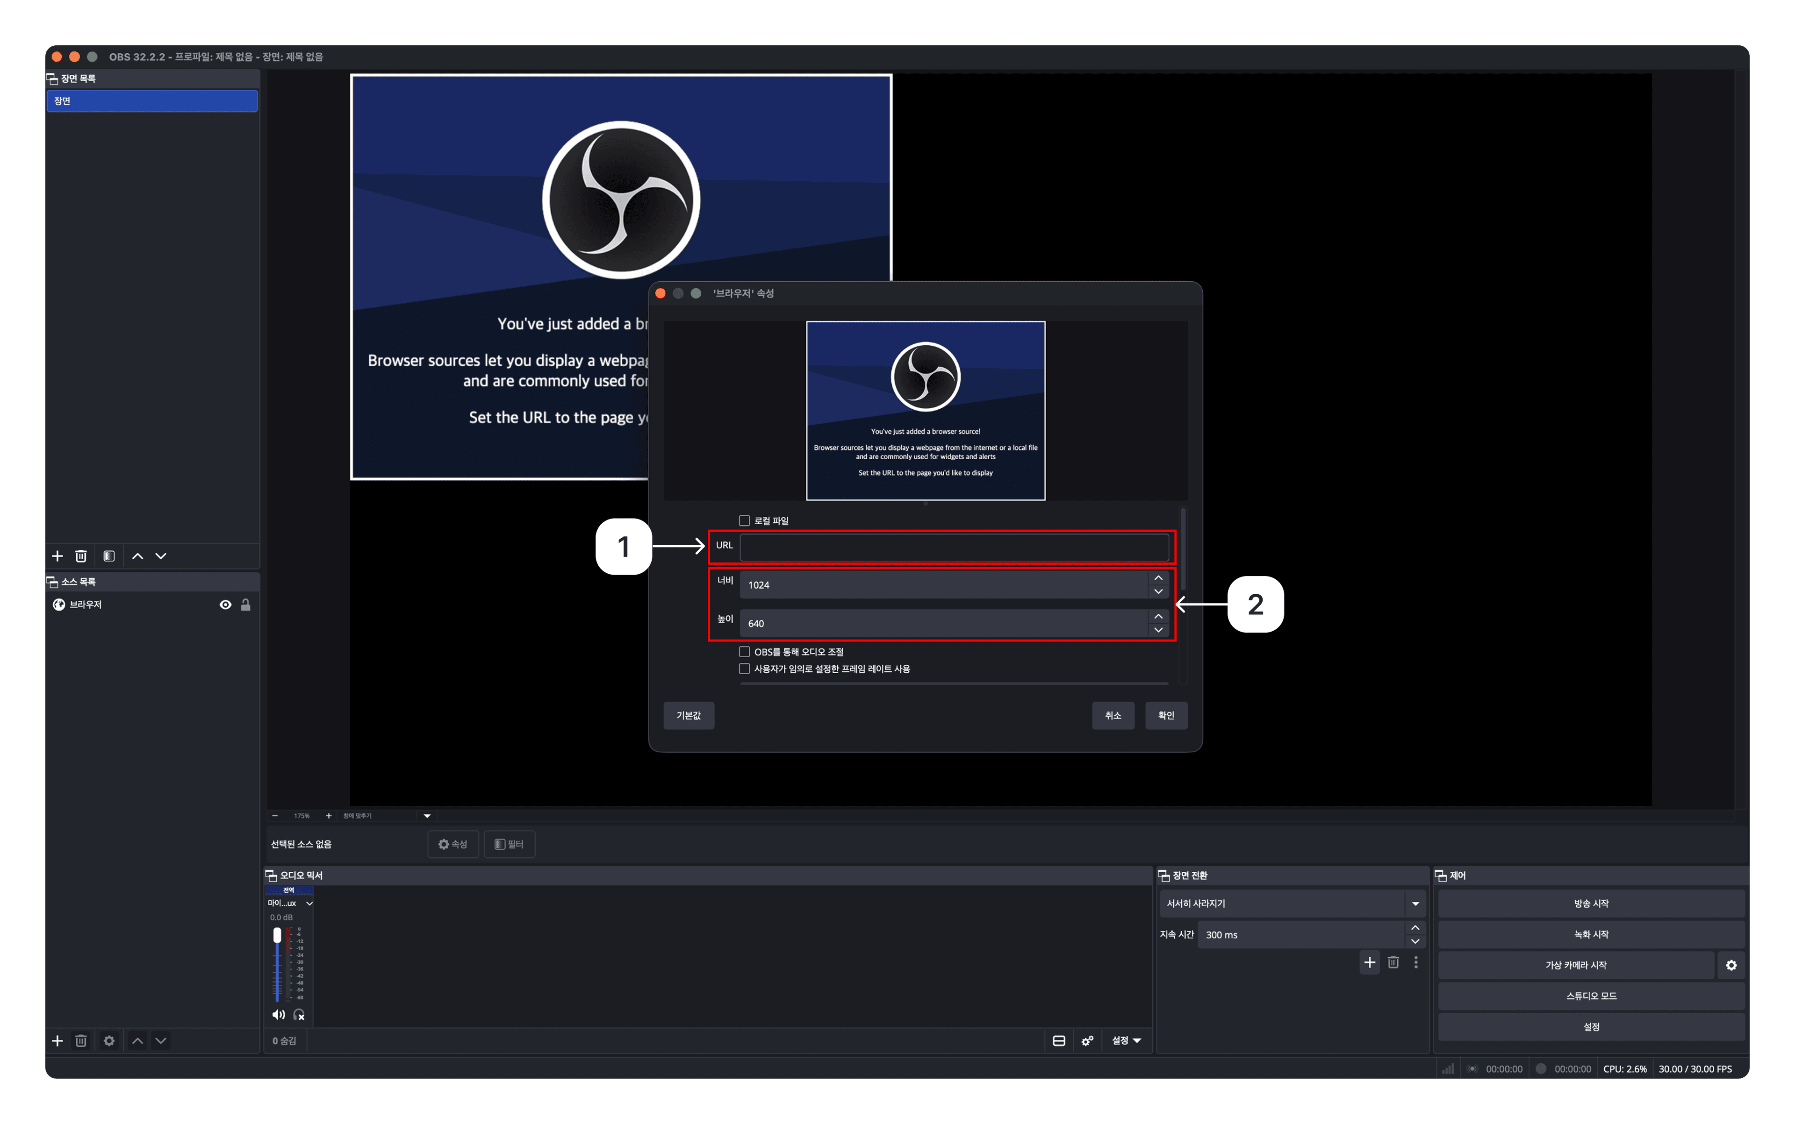The image size is (1795, 1125).
Task: Click 녹화 시작 to start recording
Action: click(x=1591, y=934)
